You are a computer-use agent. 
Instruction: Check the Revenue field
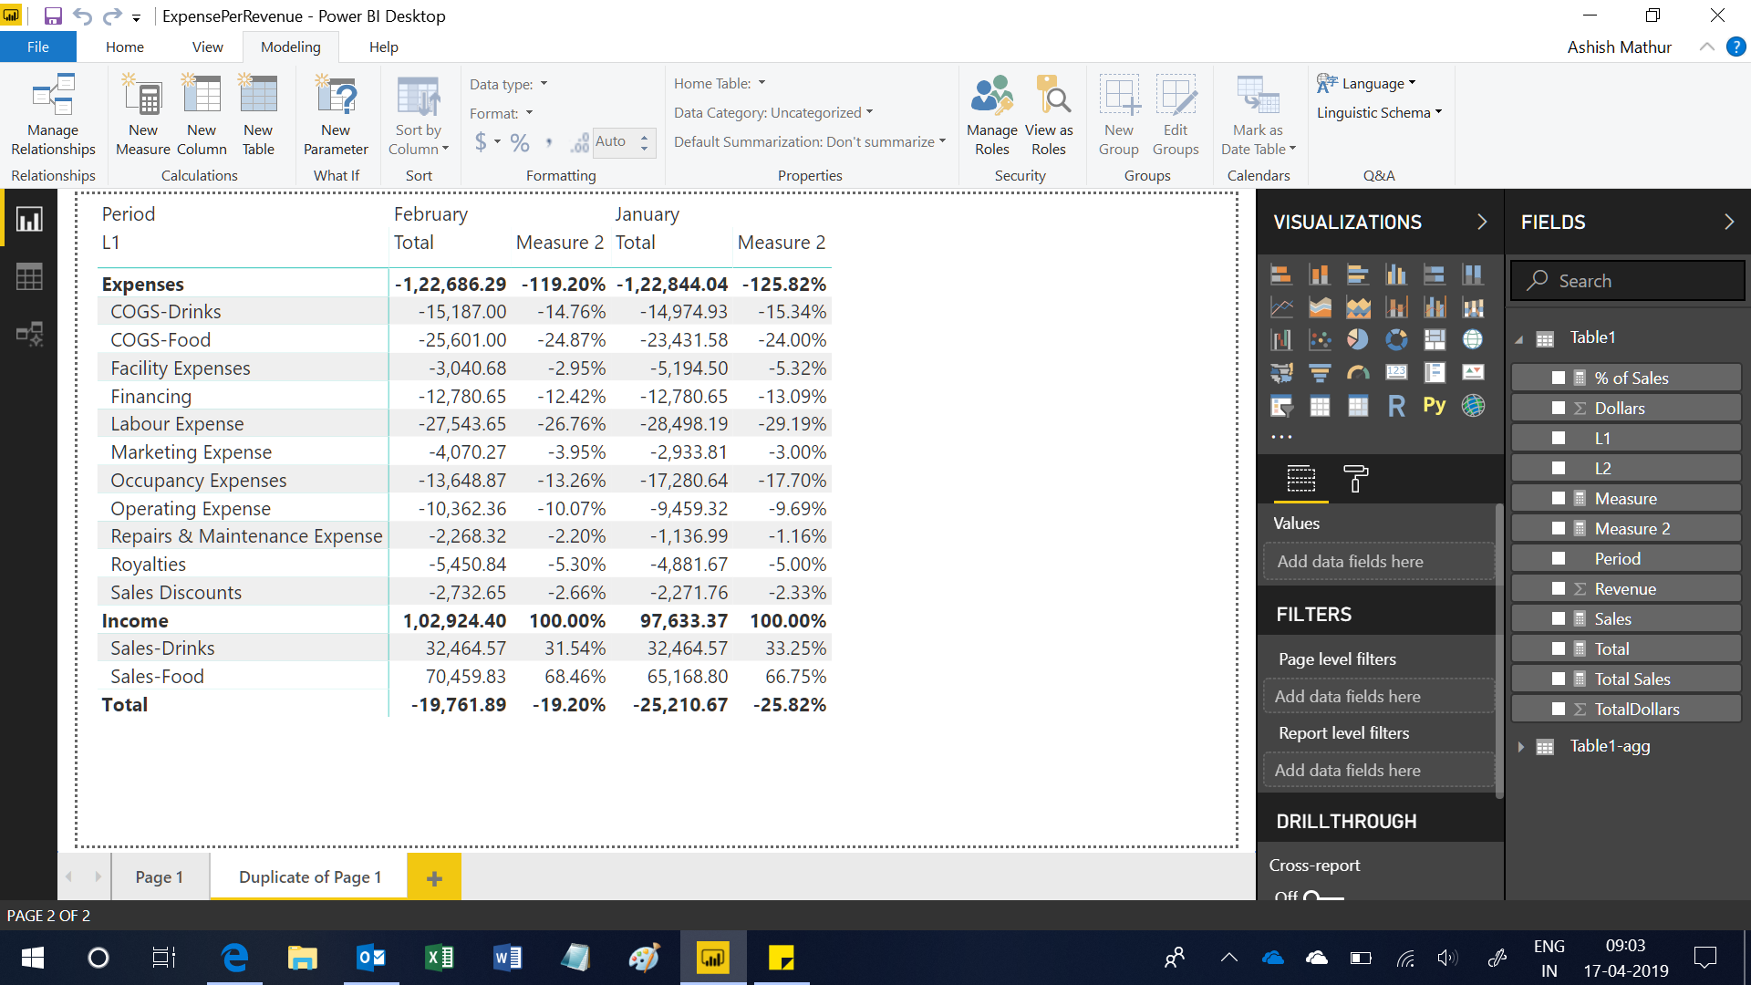(x=1559, y=588)
